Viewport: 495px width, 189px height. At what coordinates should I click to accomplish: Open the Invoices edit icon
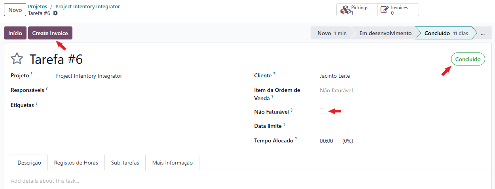pyautogui.click(x=384, y=10)
